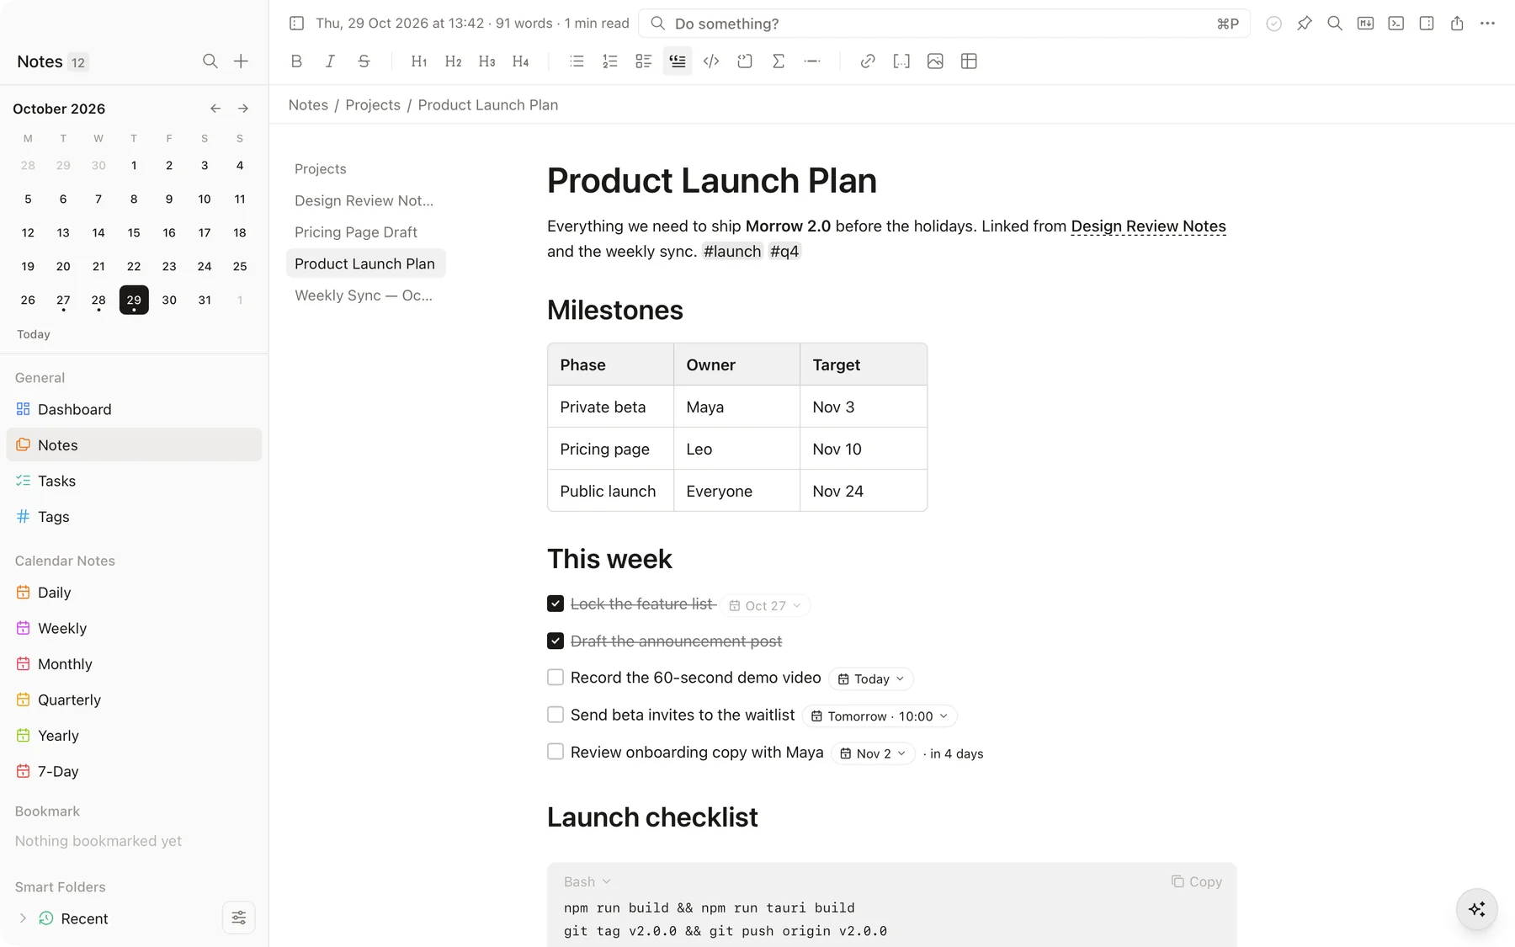The width and height of the screenshot is (1515, 947).
Task: Insert a bulleted list
Action: click(x=577, y=61)
